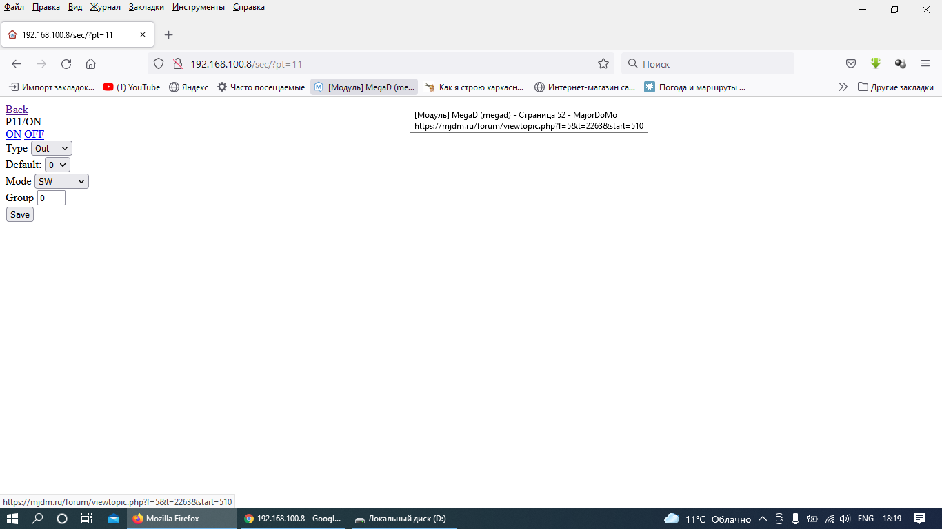Screen dimensions: 942x529
Task: Open the [Модуль] MegaD bookmark
Action: 364,87
